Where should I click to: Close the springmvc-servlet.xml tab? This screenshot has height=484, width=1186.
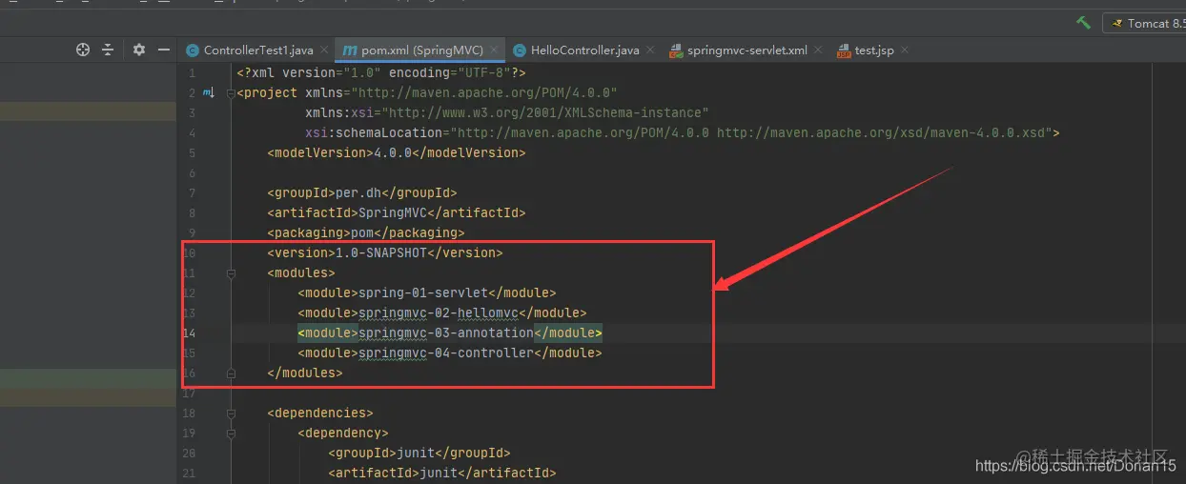click(819, 50)
